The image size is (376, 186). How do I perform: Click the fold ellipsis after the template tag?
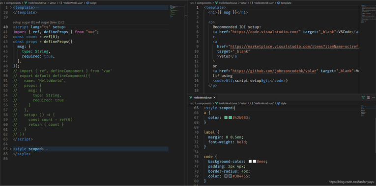coord(38,8)
